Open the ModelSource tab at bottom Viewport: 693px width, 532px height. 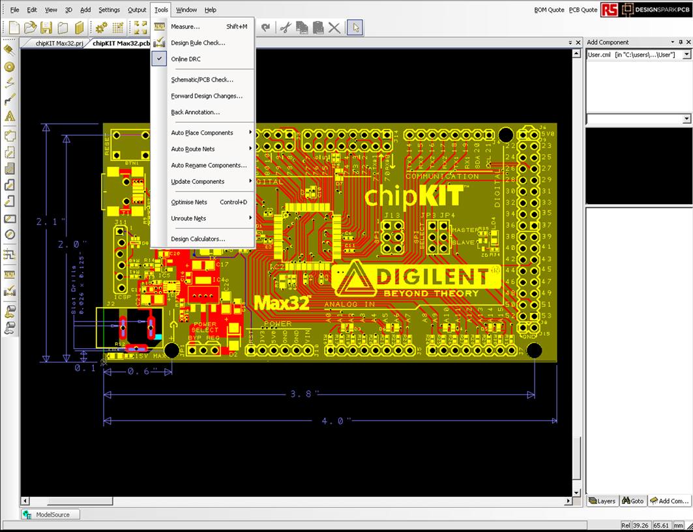[51, 515]
